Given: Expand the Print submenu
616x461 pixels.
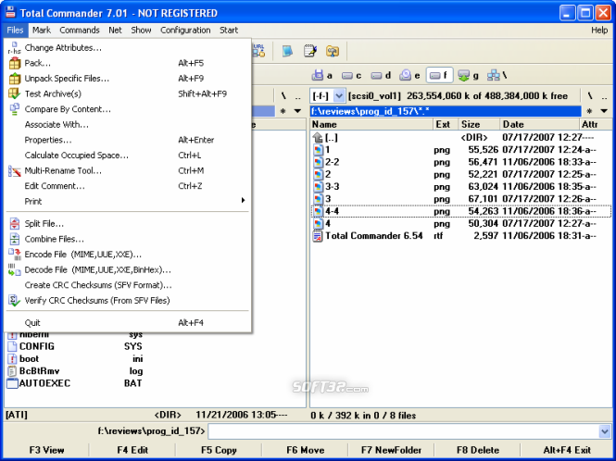Looking at the screenshot, I should (x=128, y=202).
